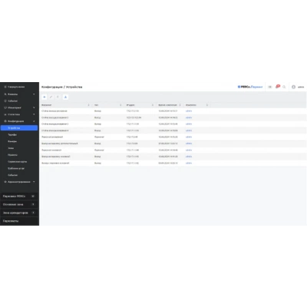Image resolution: width=307 pixels, height=307 pixels.
Task: Click the Мониторинг sidebar icon
Action: 5,107
